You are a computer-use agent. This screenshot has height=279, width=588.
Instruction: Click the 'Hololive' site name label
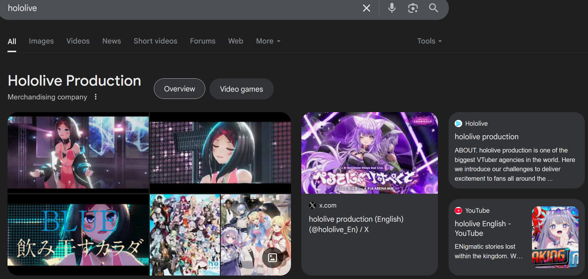476,123
